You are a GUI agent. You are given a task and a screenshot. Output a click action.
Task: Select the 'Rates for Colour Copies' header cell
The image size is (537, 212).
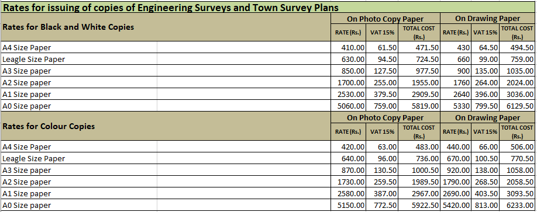point(166,126)
